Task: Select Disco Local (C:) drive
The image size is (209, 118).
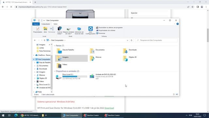Action: (71, 76)
